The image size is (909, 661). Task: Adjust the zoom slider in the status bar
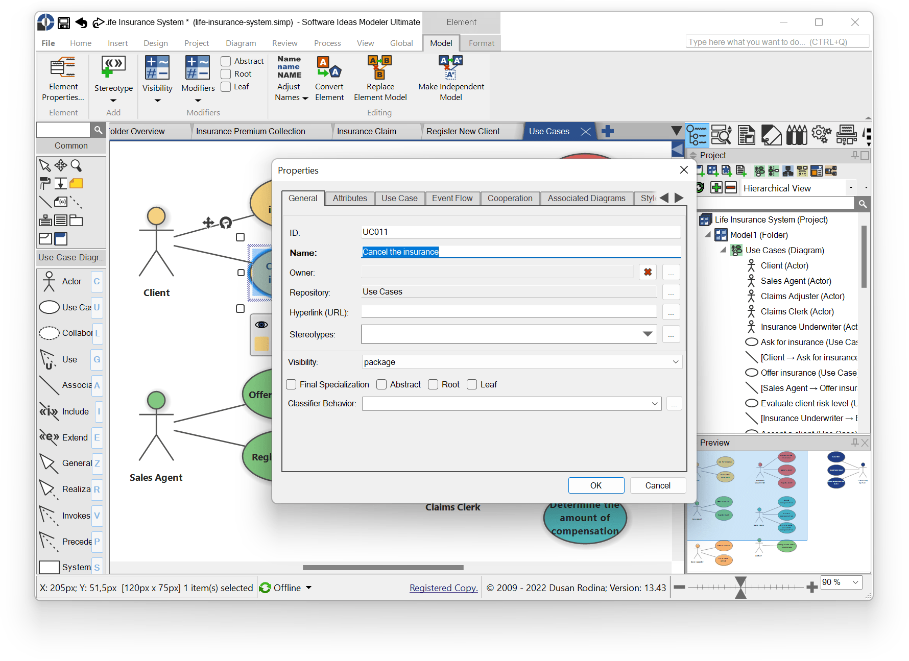tap(741, 587)
